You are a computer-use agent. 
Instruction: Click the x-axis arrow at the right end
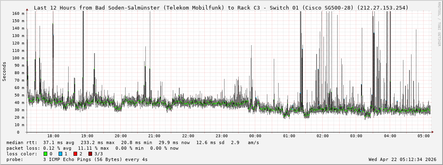pyautogui.click(x=432, y=132)
